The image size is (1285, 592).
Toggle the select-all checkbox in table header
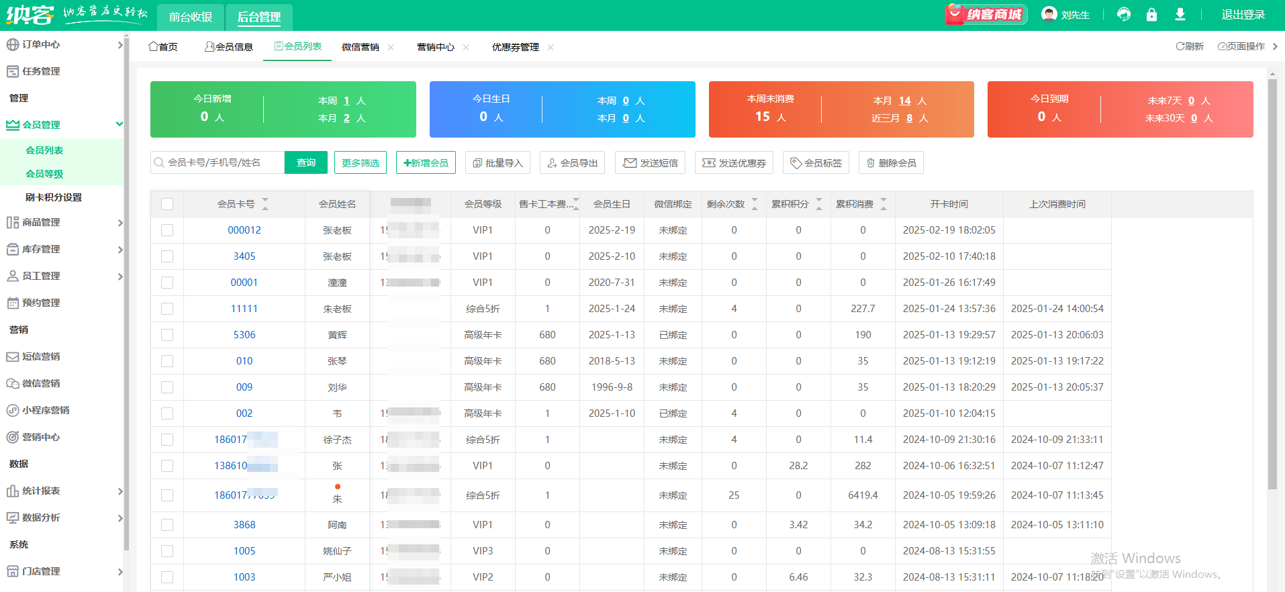167,204
